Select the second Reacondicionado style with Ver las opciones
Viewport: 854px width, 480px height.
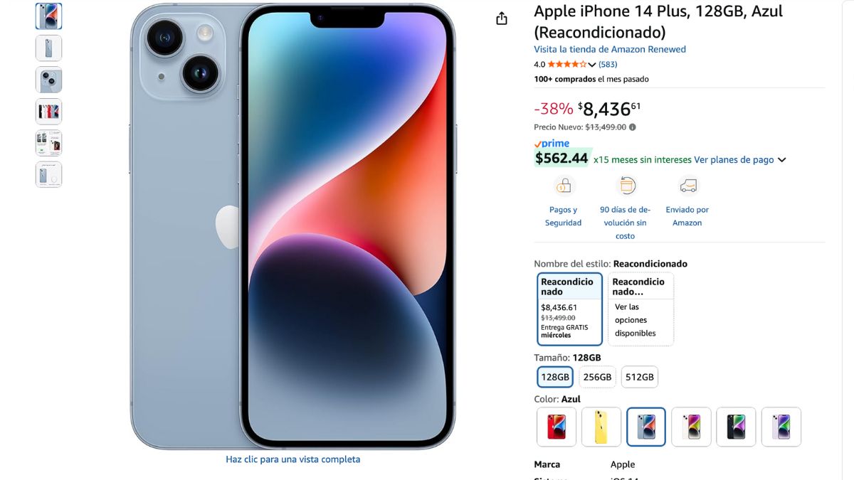point(640,309)
